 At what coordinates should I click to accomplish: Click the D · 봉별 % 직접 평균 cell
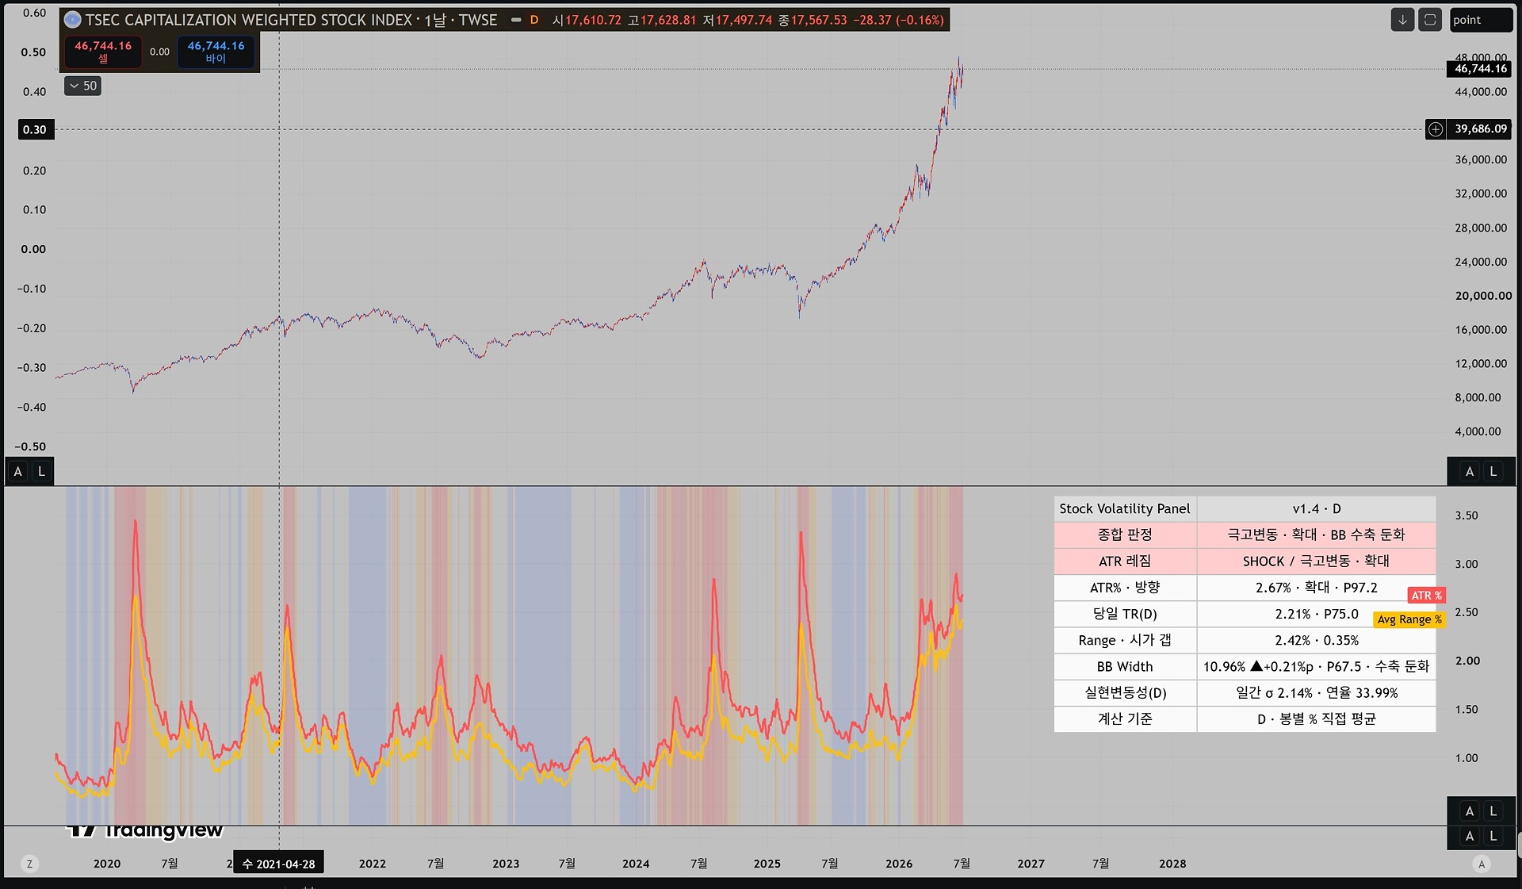(x=1316, y=719)
